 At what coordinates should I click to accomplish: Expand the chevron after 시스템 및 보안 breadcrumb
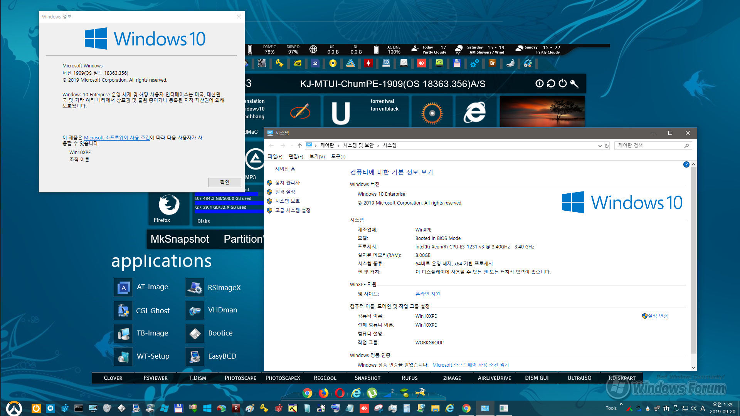point(378,146)
